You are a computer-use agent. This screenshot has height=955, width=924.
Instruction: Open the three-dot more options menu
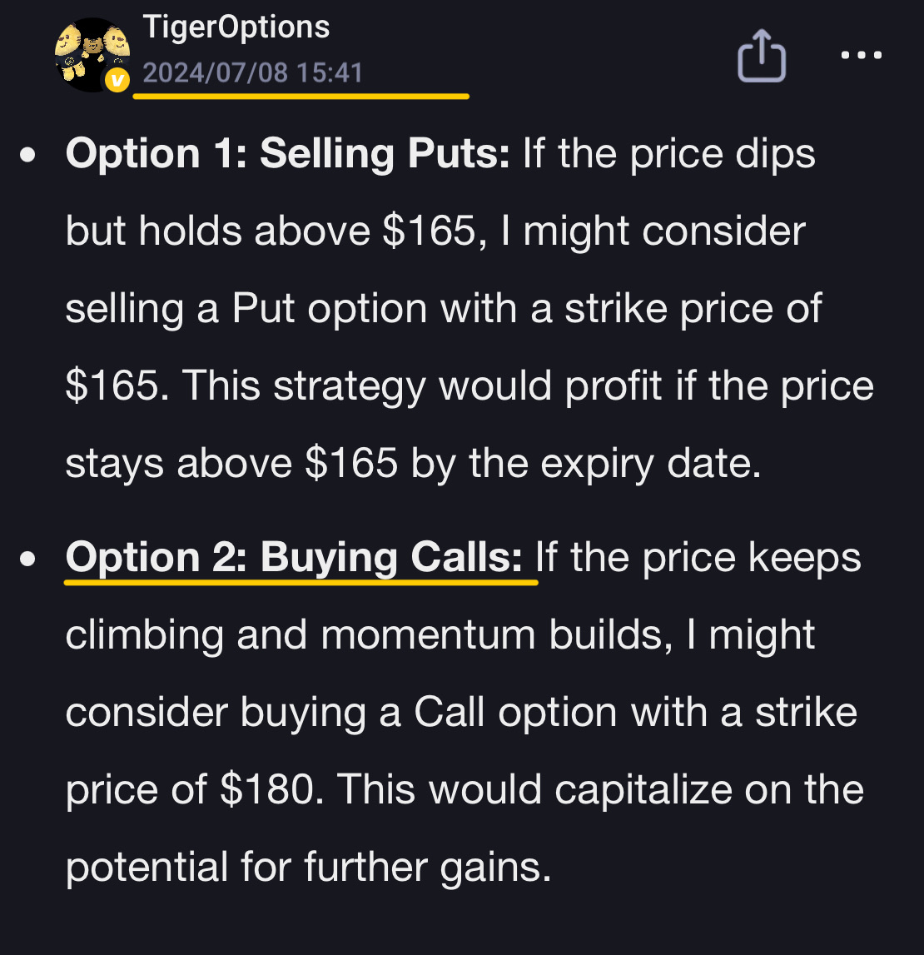click(x=861, y=56)
